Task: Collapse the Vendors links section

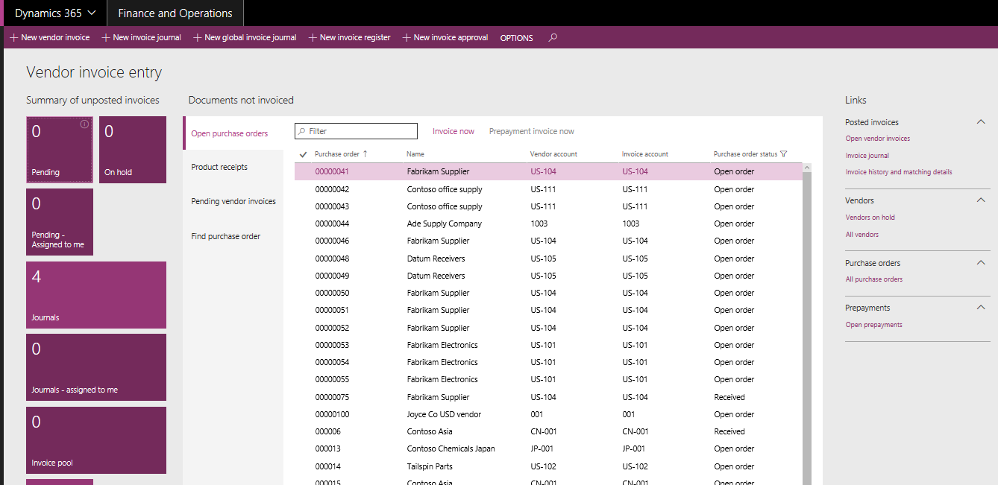Action: click(x=981, y=200)
